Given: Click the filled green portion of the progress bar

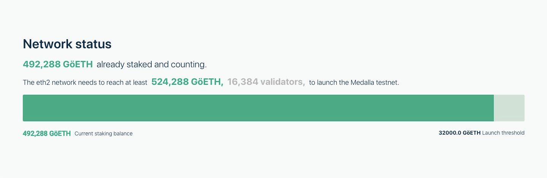Looking at the screenshot, I should coord(258,108).
